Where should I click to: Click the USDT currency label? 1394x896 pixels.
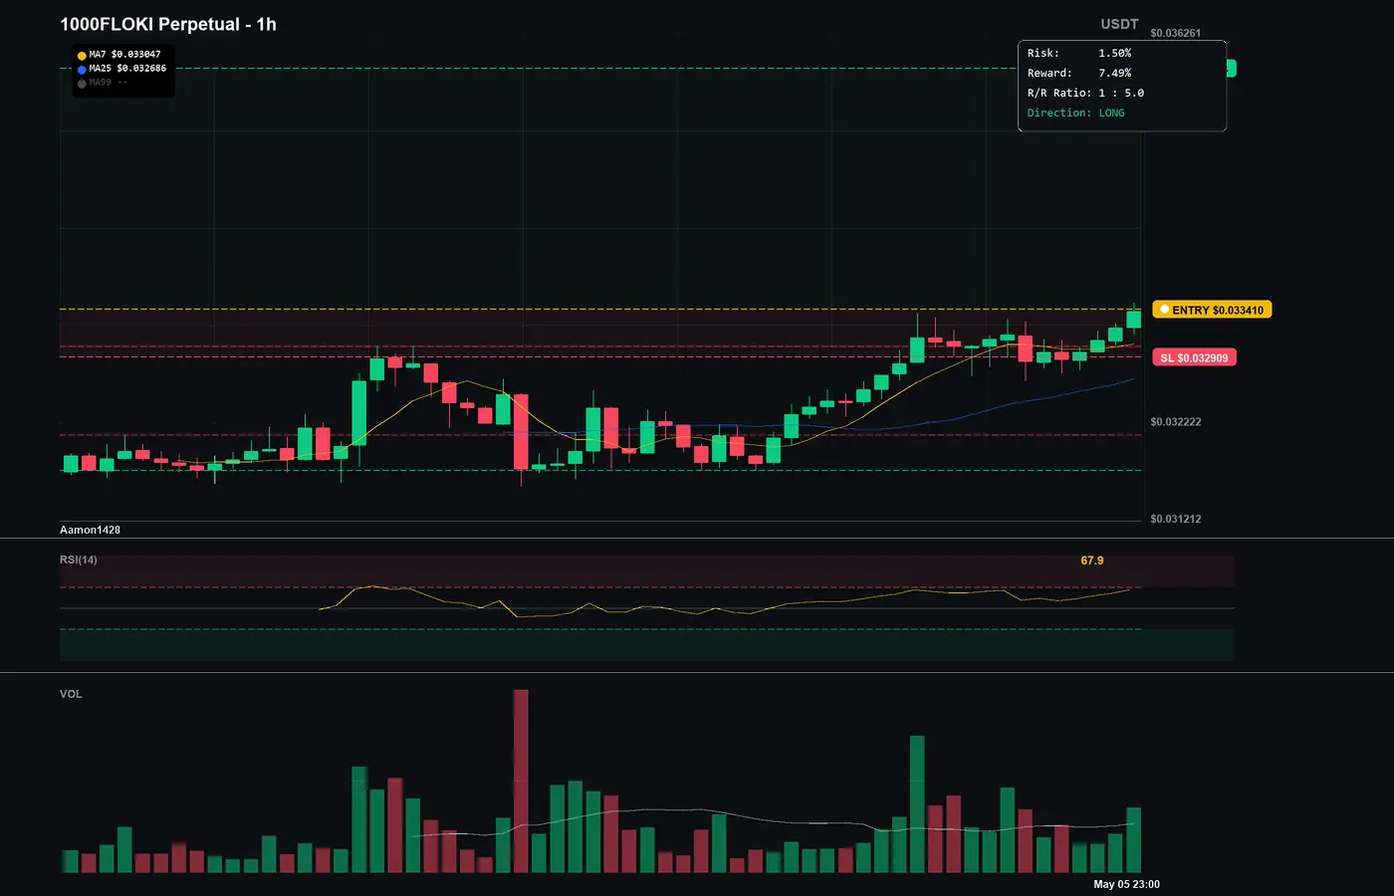coord(1119,24)
